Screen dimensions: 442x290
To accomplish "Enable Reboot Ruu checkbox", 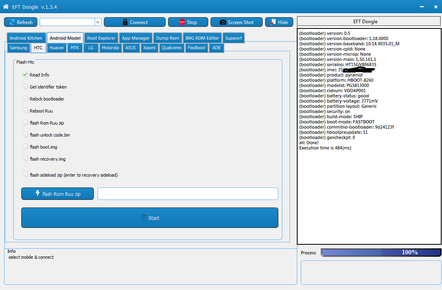I will click(x=25, y=111).
